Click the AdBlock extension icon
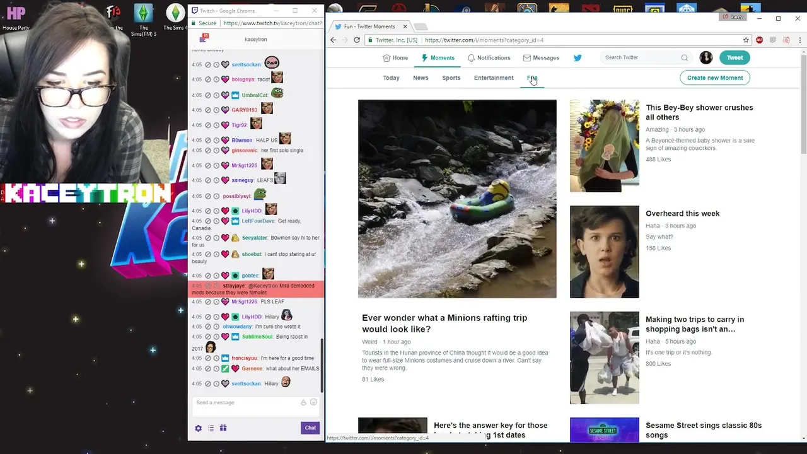 point(759,40)
